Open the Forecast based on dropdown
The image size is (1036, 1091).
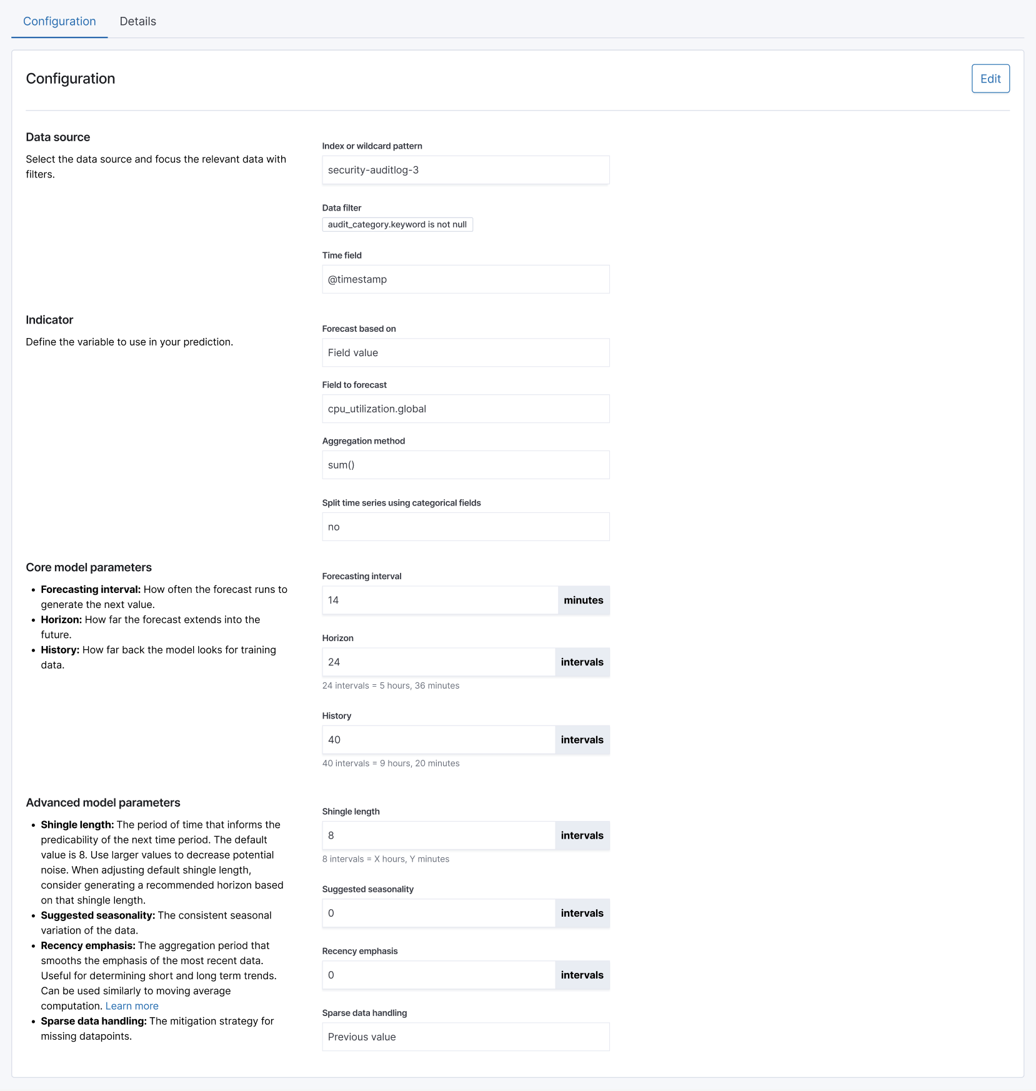pyautogui.click(x=465, y=352)
